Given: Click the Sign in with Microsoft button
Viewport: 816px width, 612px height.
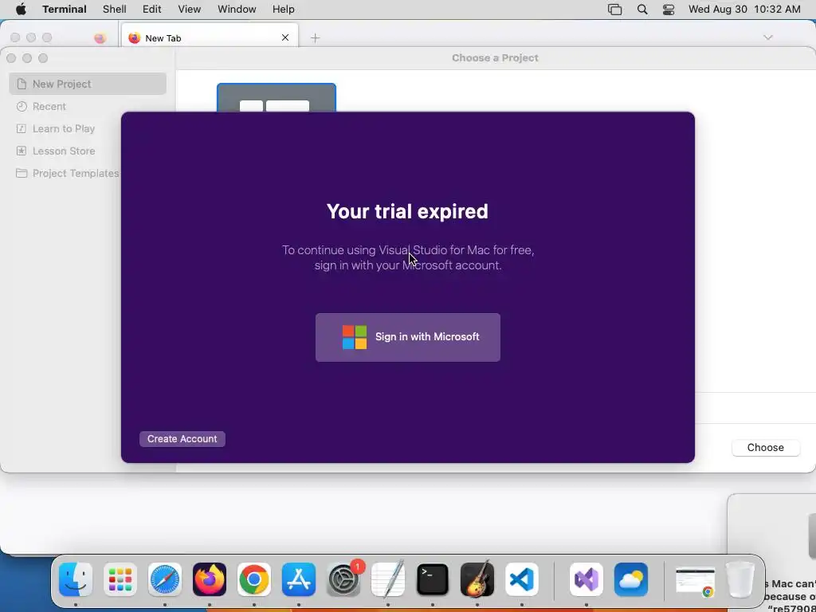Looking at the screenshot, I should pyautogui.click(x=407, y=337).
